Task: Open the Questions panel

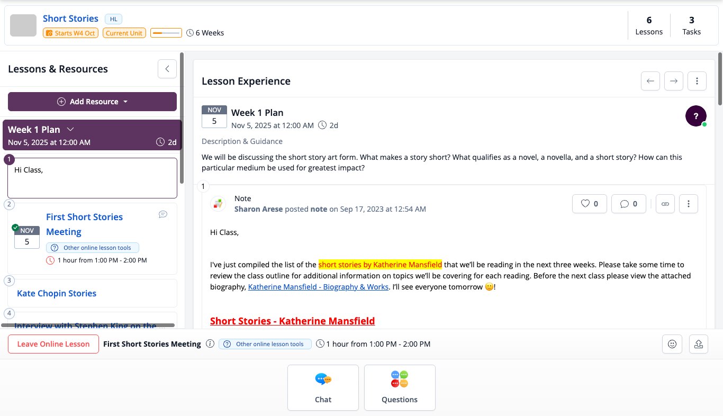Action: (400, 387)
